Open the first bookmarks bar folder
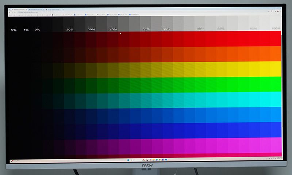The height and width of the screenshot is (175, 292). (10, 15)
